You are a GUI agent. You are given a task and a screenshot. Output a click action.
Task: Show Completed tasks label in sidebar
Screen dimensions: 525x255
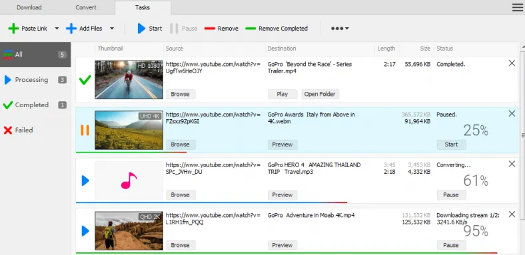coord(32,105)
